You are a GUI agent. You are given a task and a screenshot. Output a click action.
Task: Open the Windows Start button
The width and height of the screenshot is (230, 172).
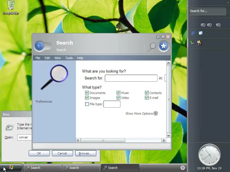11,167
